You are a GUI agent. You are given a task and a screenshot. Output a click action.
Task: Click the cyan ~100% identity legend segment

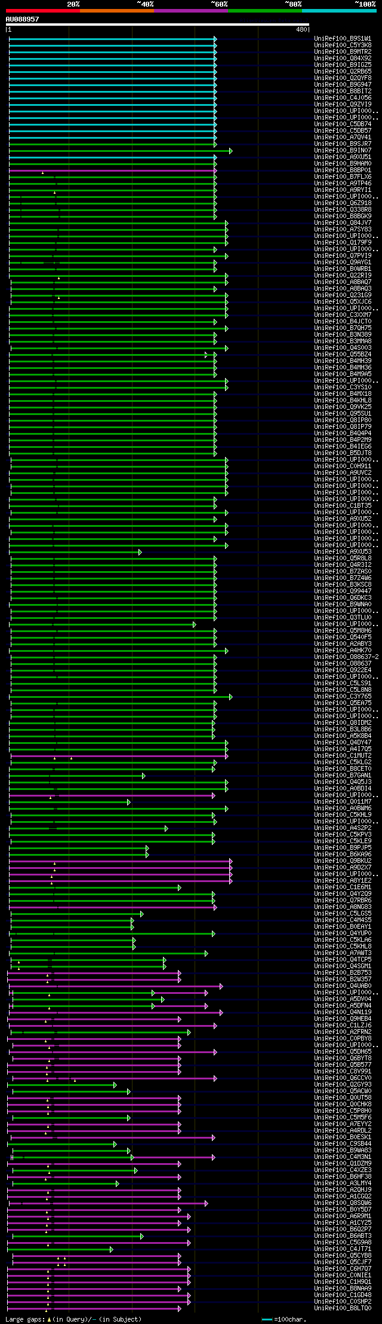tap(339, 10)
